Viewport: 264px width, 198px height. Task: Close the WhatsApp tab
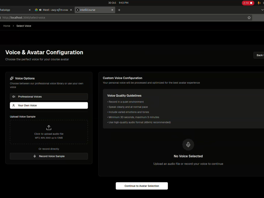(x=30, y=10)
